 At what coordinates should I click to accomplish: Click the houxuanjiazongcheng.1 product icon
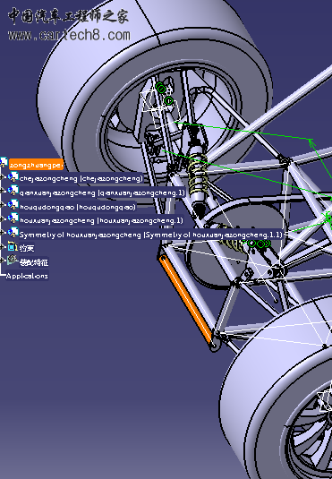tap(13, 218)
